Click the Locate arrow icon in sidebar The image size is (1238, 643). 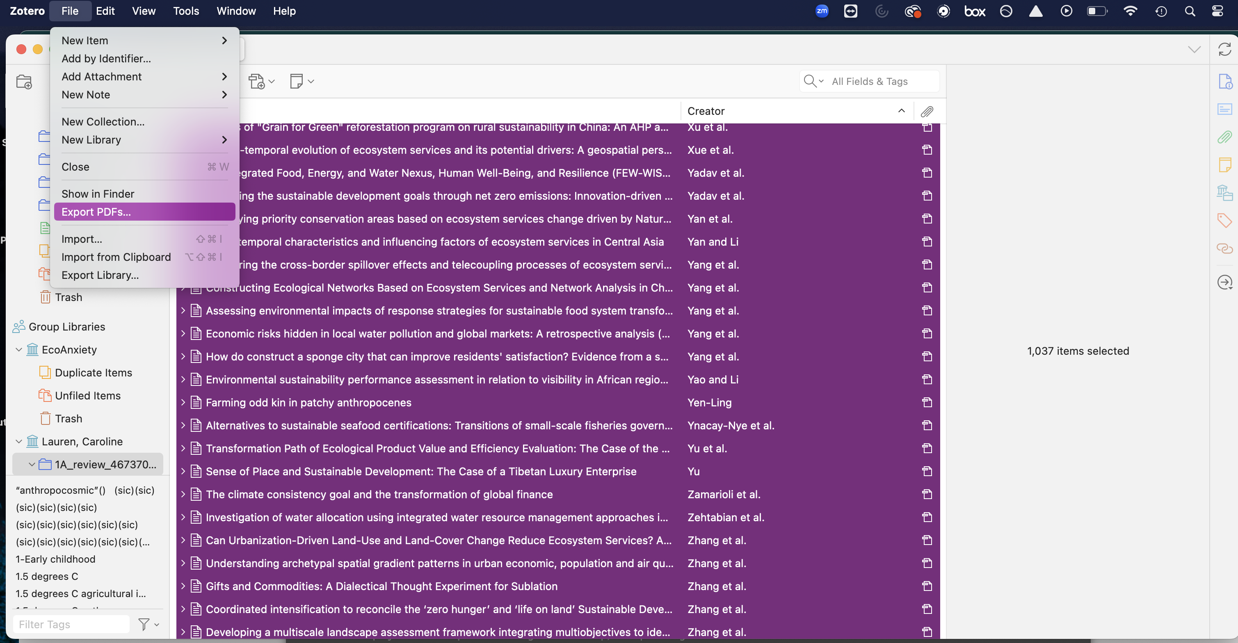tap(1224, 282)
